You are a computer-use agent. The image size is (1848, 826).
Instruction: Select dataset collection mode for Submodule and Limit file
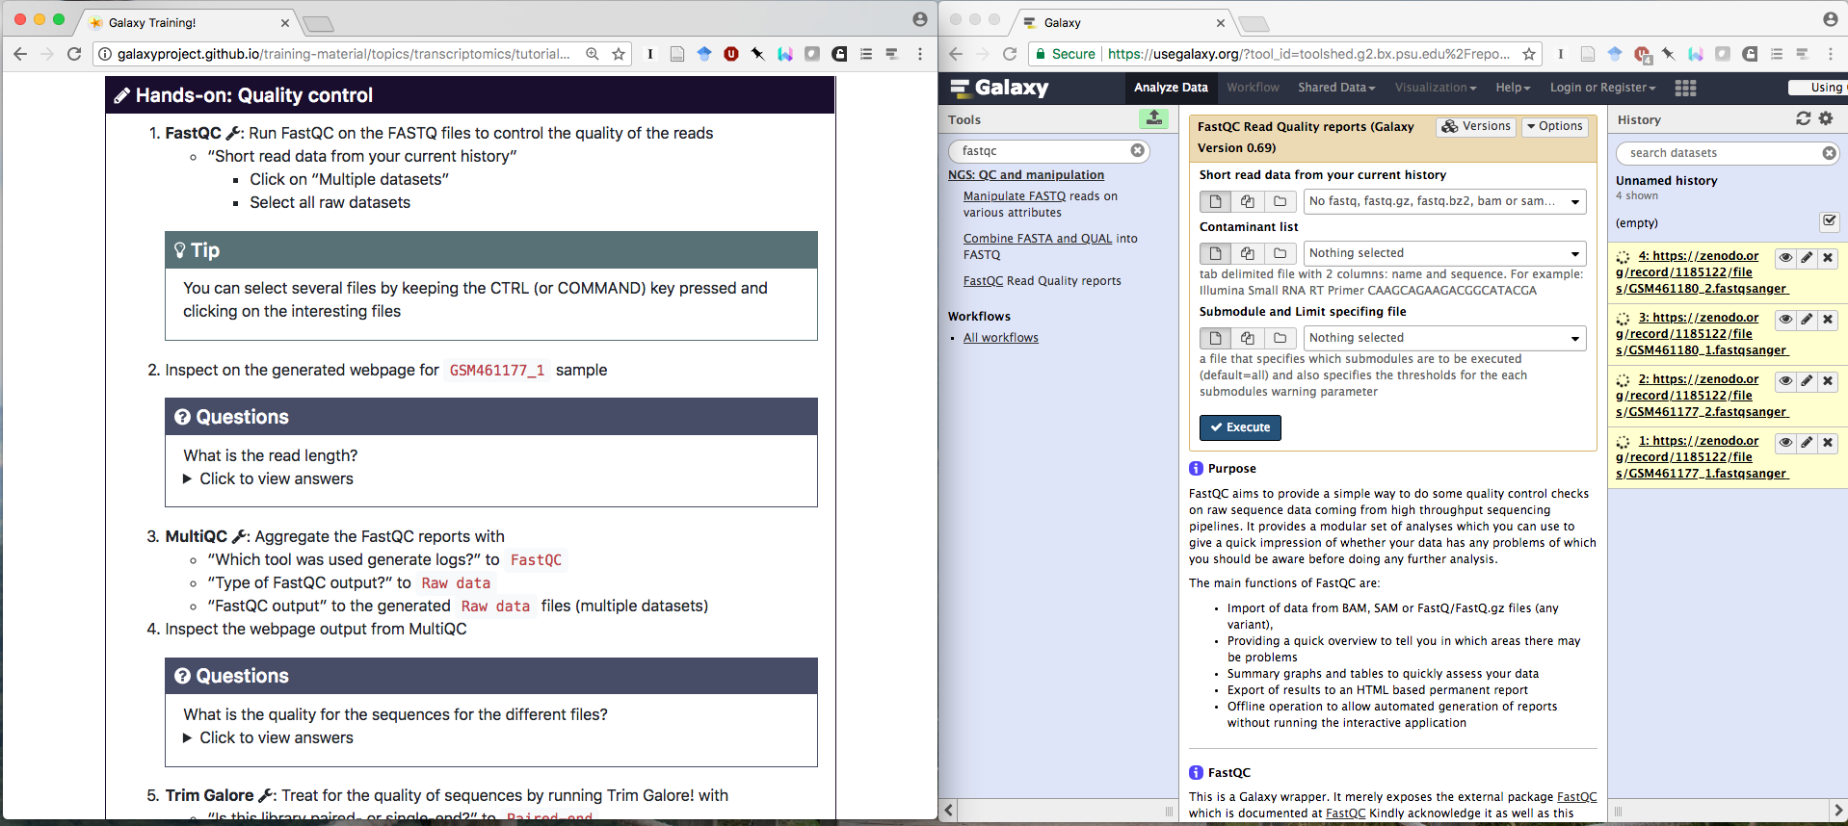1280,338
